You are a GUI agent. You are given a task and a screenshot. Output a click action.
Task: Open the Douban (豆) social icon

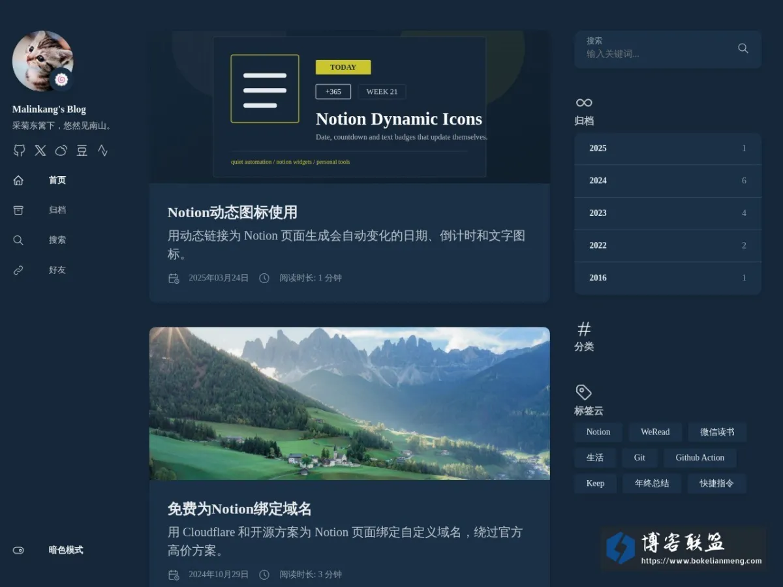82,151
